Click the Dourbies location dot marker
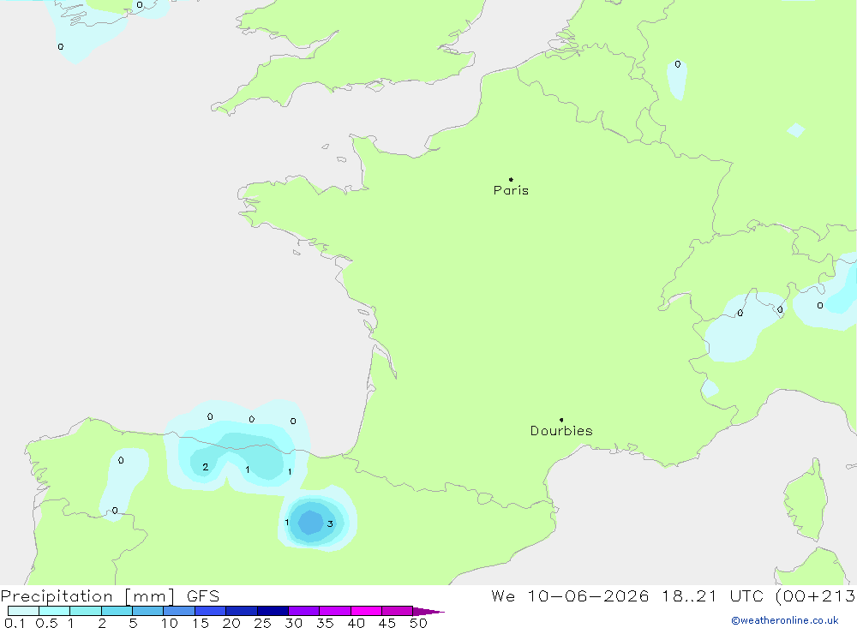 (x=561, y=420)
